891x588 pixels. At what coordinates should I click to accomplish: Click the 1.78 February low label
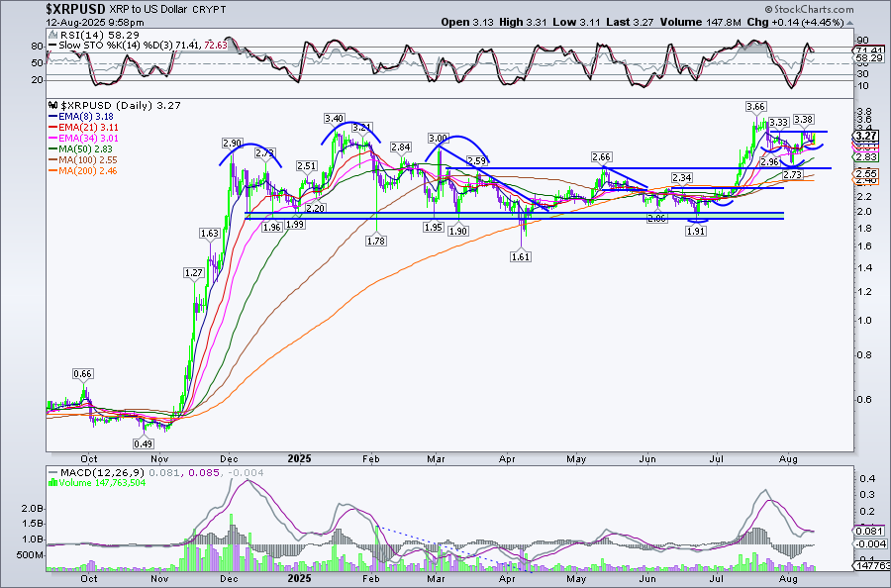coord(376,241)
